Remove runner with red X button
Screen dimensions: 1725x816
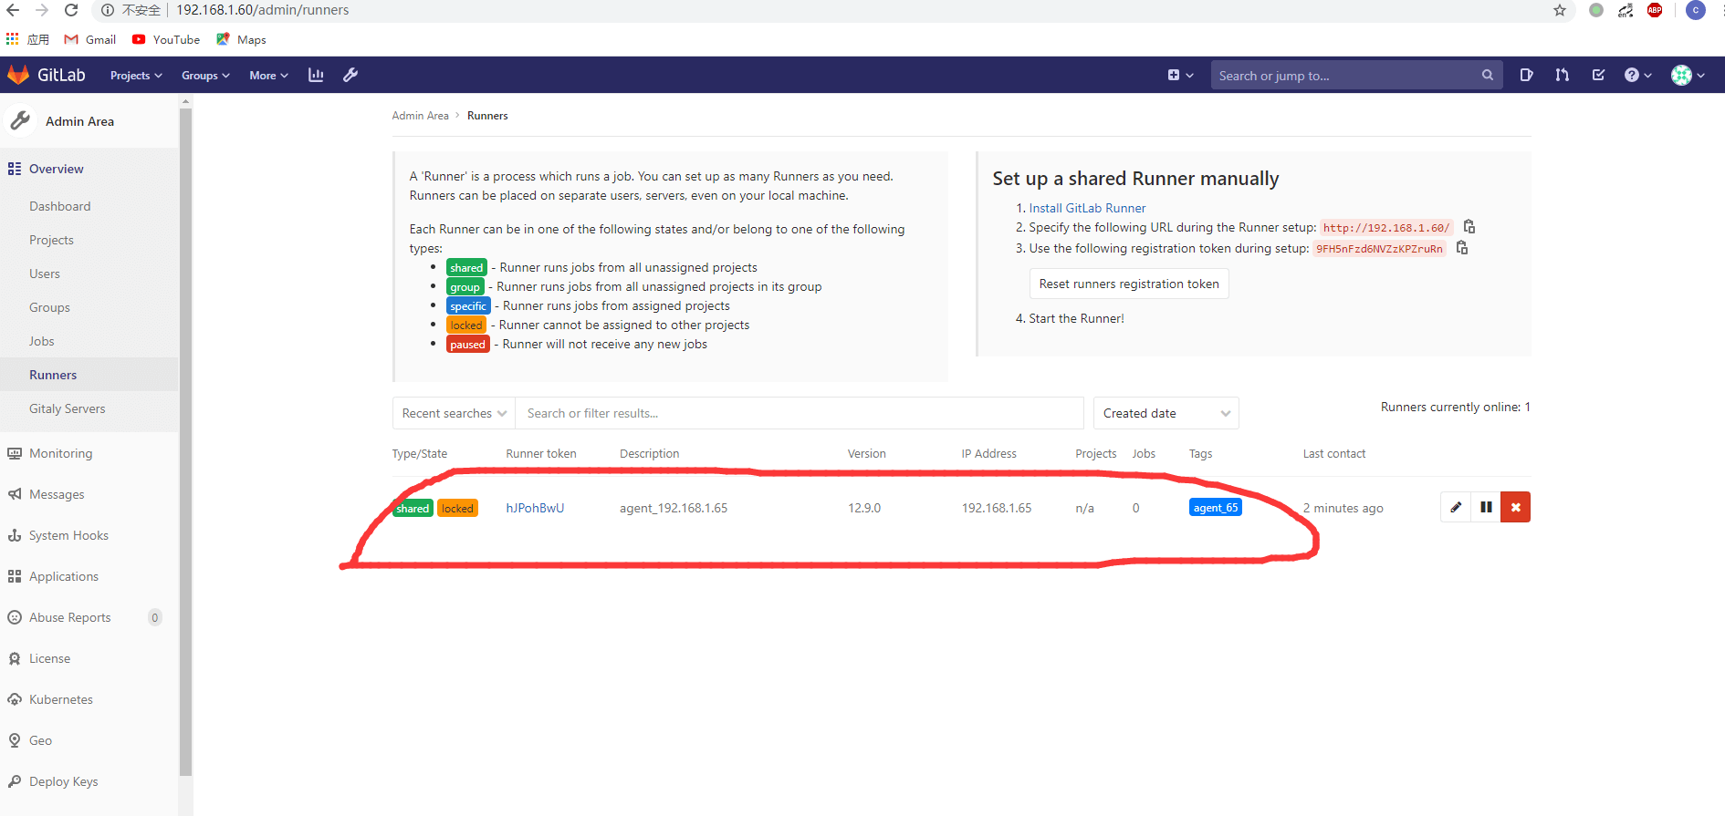pyautogui.click(x=1515, y=507)
